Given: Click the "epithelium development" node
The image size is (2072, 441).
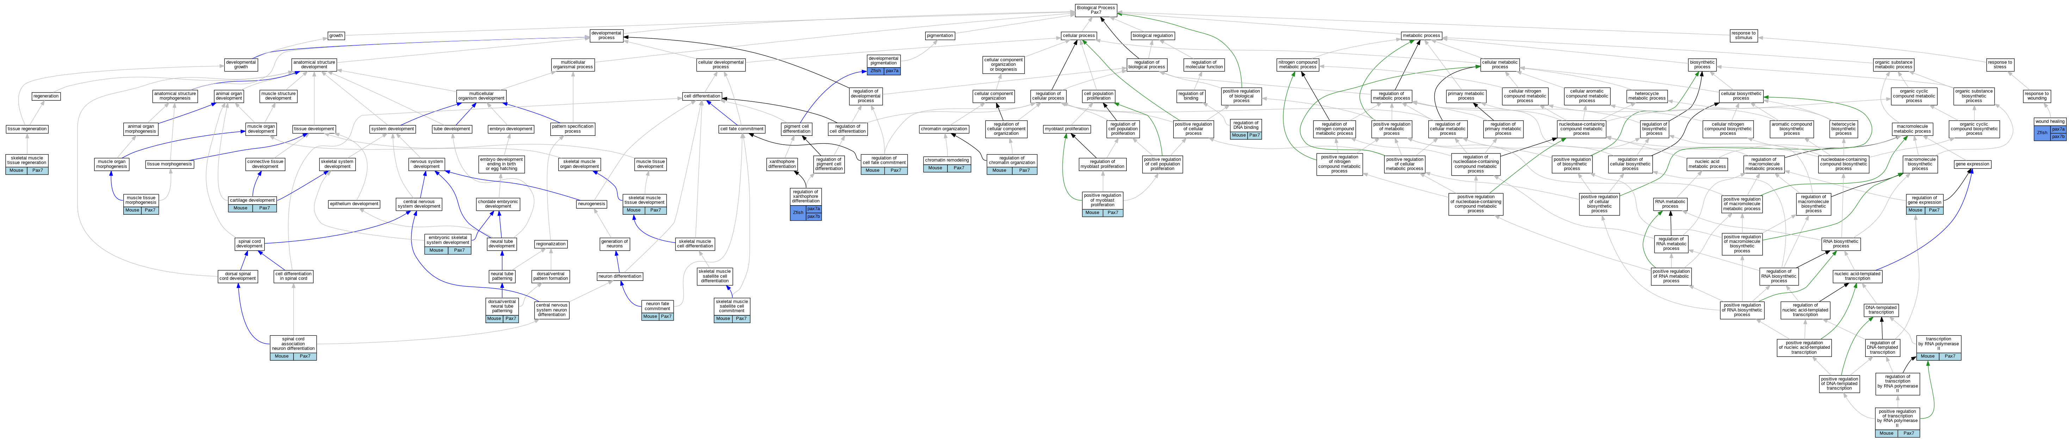Looking at the screenshot, I should (354, 204).
